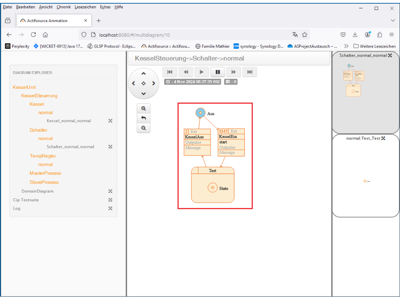The height and width of the screenshot is (300, 400).
Task: Jump to the last animation step
Action: coord(250,72)
